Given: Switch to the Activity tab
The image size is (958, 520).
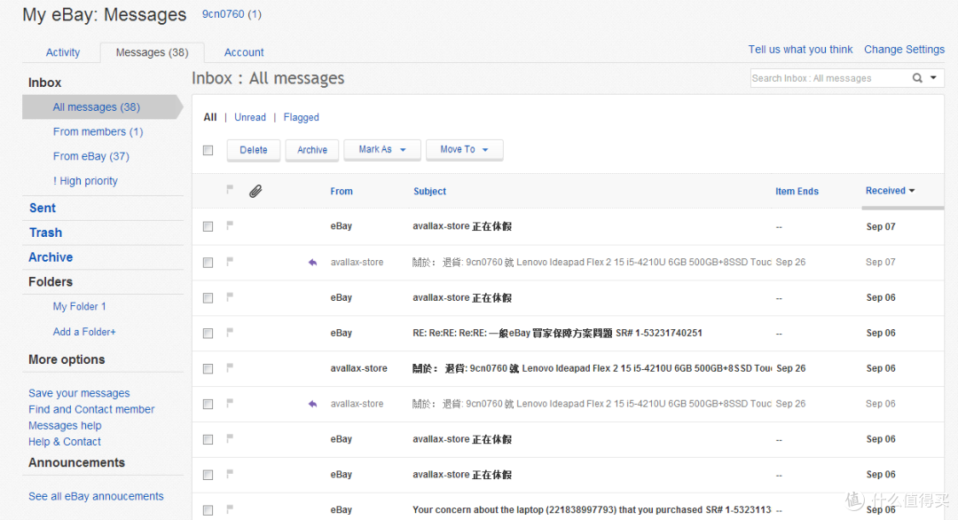Looking at the screenshot, I should (x=63, y=52).
